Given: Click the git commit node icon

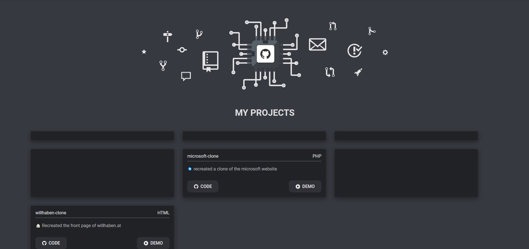Looking at the screenshot, I should 182,50.
